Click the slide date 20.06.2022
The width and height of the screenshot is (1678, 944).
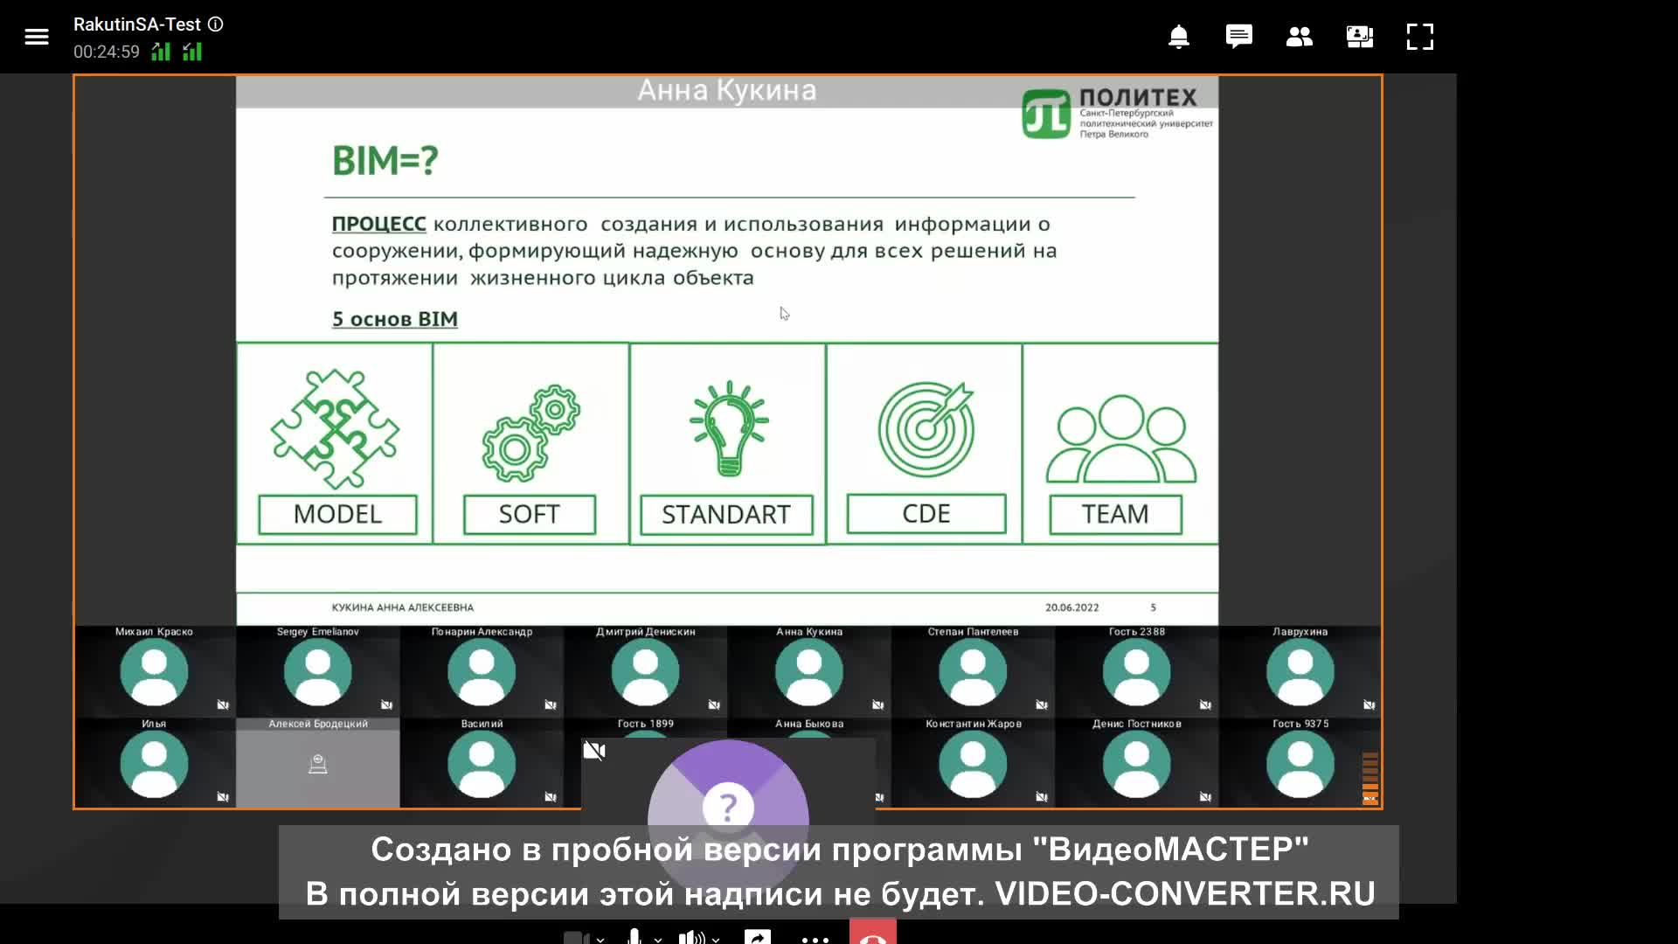[1072, 607]
